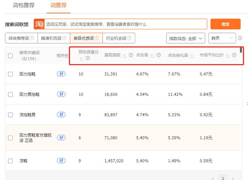
Task: Go to previous page arrow
Action: (x=213, y=178)
